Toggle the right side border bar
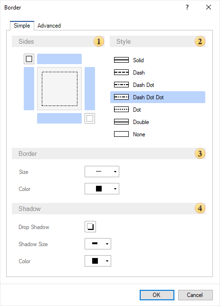Screen dimensions: 220x306 (x=90, y=88)
